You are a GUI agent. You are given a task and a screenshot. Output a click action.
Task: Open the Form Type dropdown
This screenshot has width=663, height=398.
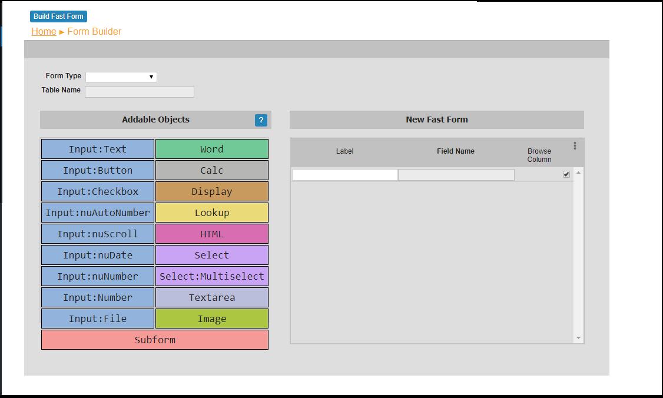tap(121, 77)
